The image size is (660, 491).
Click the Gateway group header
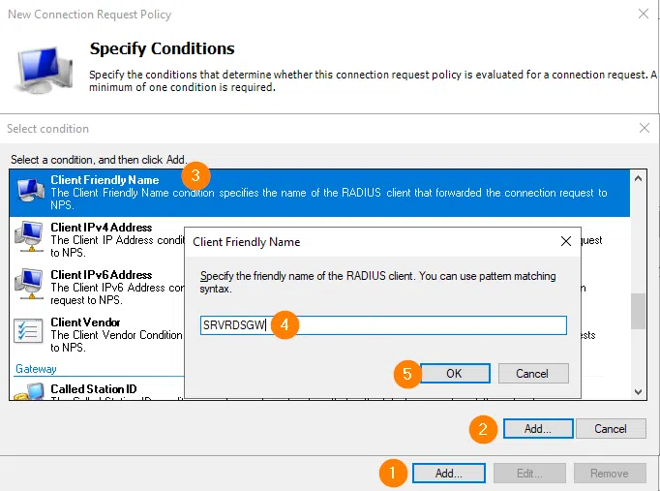coord(37,369)
